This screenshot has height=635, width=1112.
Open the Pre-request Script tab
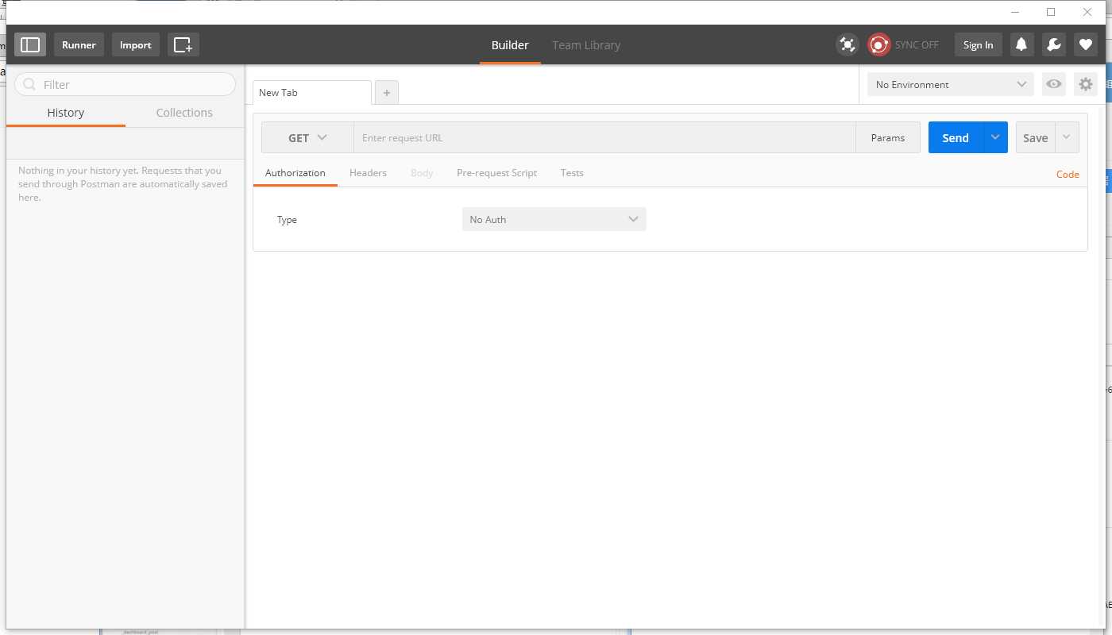[496, 173]
